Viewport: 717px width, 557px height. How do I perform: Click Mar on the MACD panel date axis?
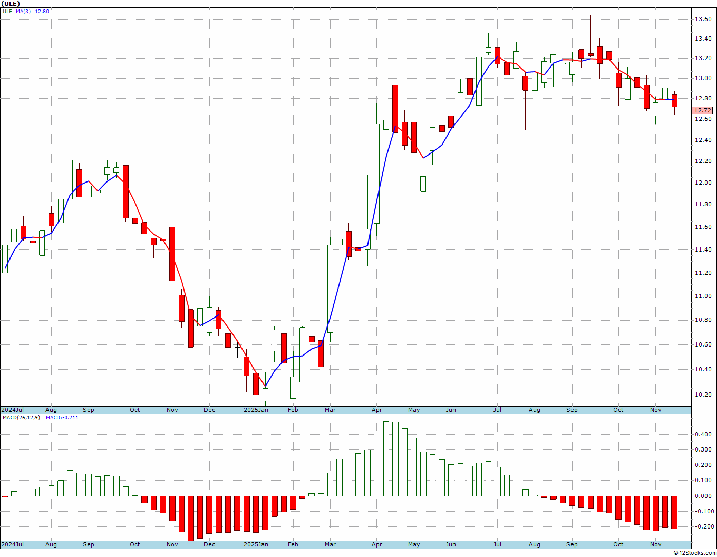330,544
